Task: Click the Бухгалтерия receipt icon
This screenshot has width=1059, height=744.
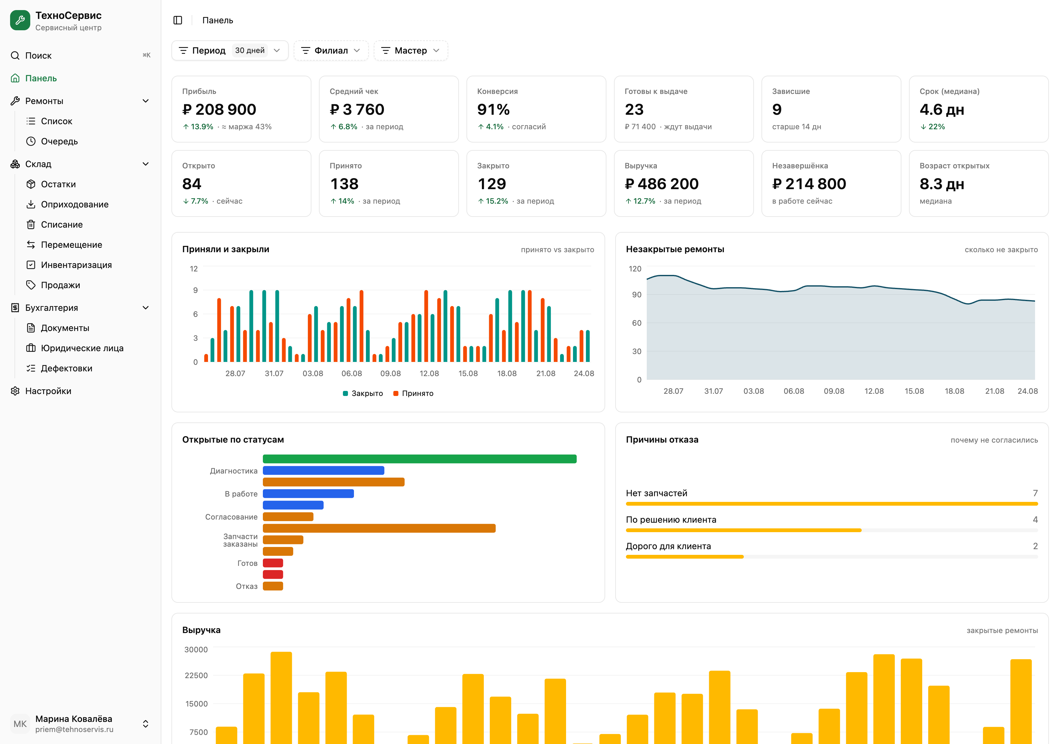Action: (x=15, y=308)
